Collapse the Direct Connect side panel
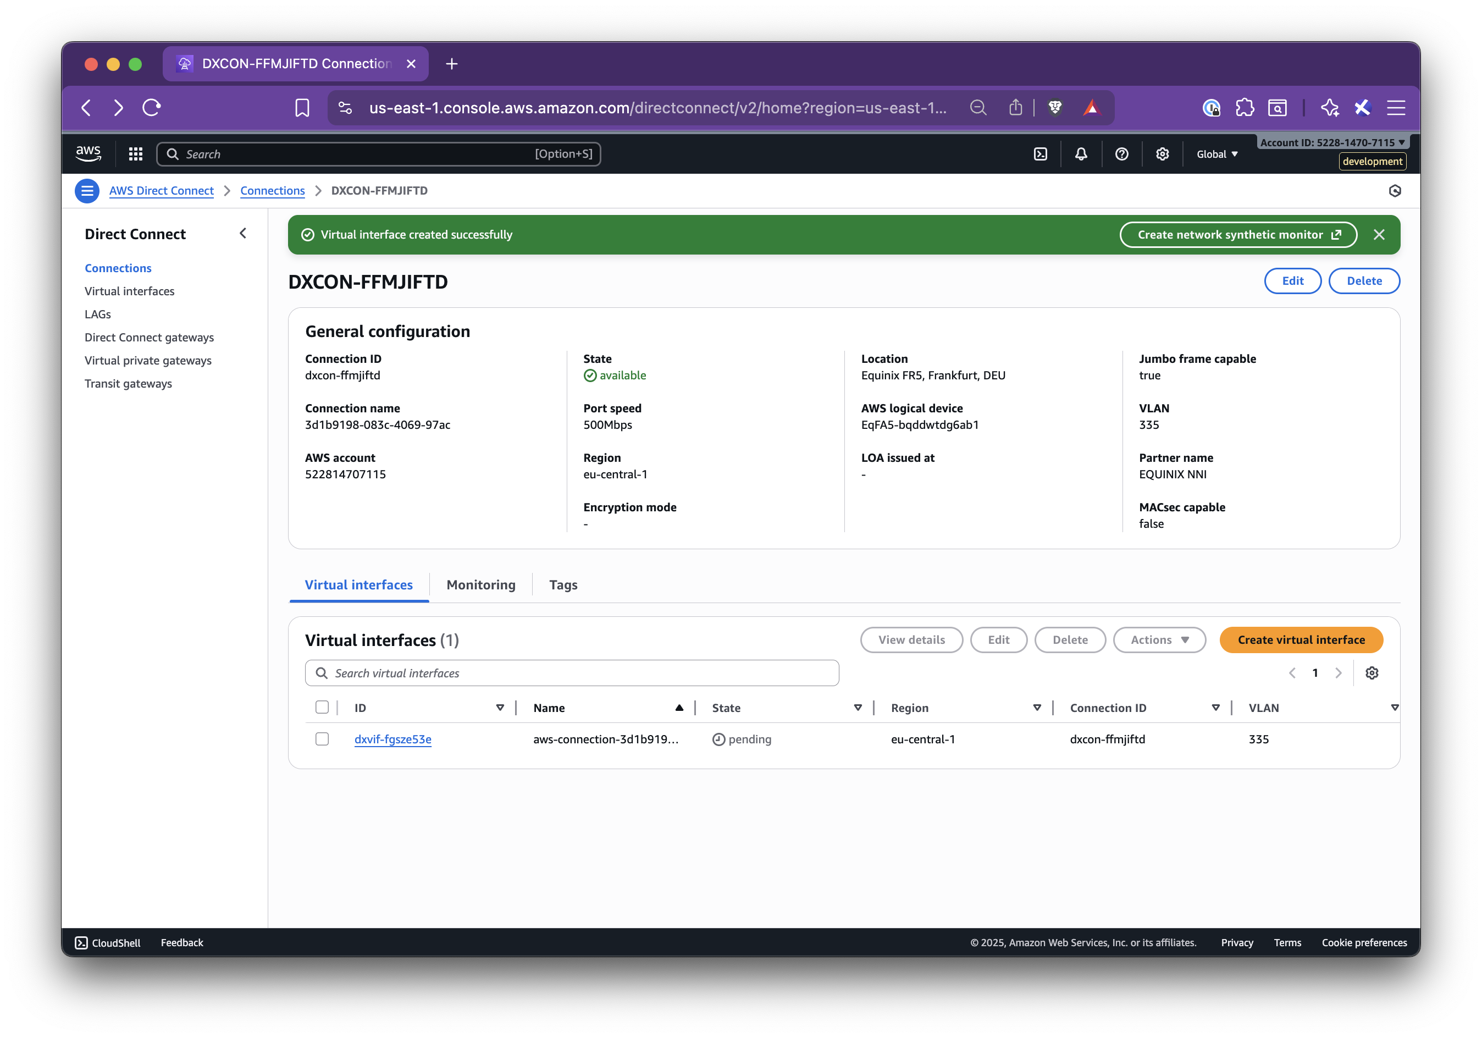The width and height of the screenshot is (1482, 1038). (x=243, y=233)
